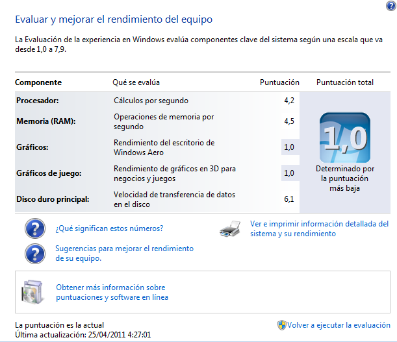The image size is (397, 342).
Task: Click the 6,1 score for 'Disco duro principal'
Action: (x=289, y=199)
